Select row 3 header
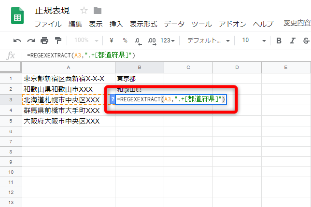 (x=11, y=99)
